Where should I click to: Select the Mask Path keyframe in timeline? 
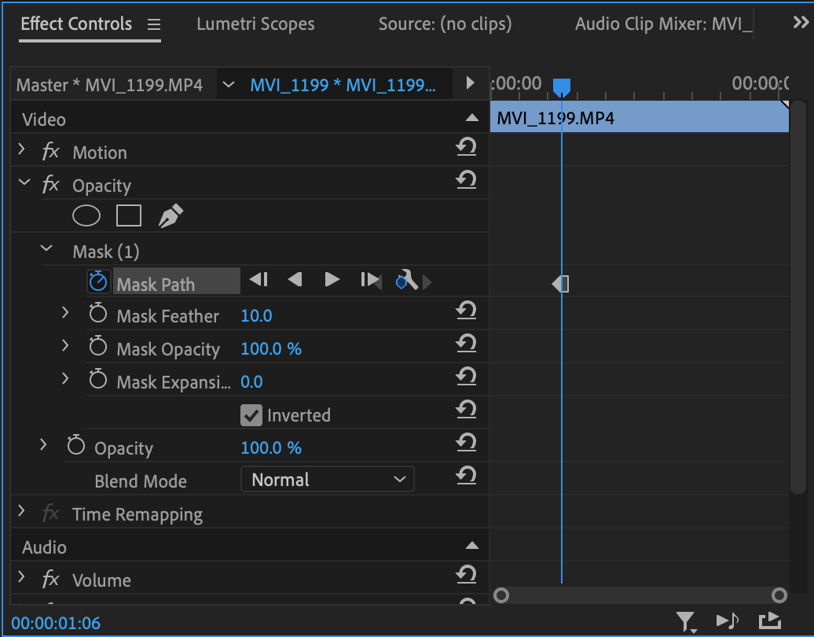click(561, 284)
